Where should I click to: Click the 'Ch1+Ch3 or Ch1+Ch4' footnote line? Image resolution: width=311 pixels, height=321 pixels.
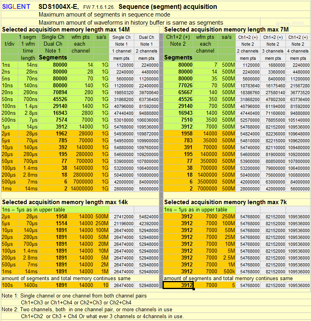76,302
